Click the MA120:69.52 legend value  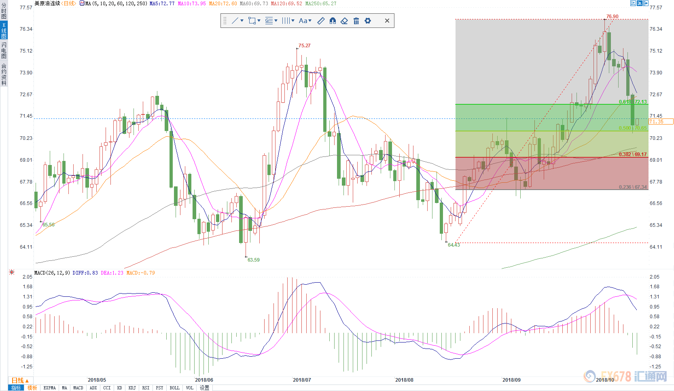pyautogui.click(x=286, y=3)
